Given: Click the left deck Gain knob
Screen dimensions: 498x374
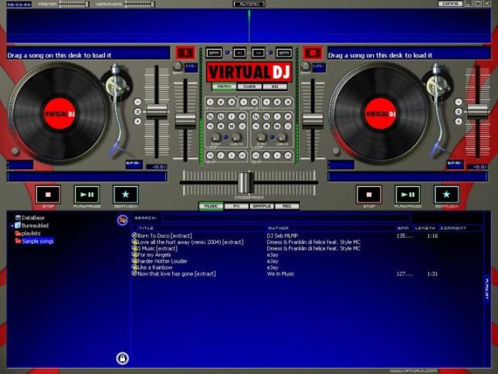Looking at the screenshot, I should click(178, 66).
